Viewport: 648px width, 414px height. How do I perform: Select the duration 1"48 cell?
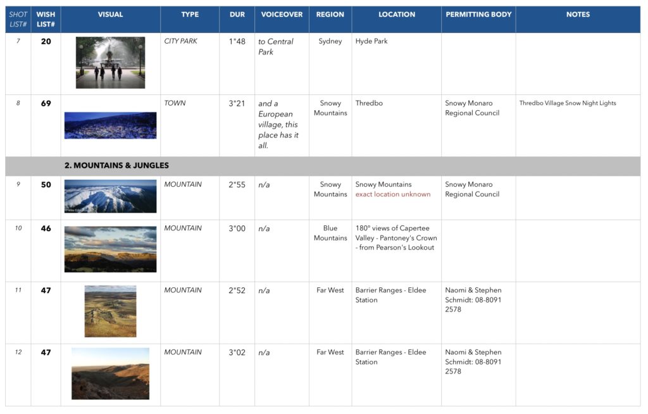237,64
